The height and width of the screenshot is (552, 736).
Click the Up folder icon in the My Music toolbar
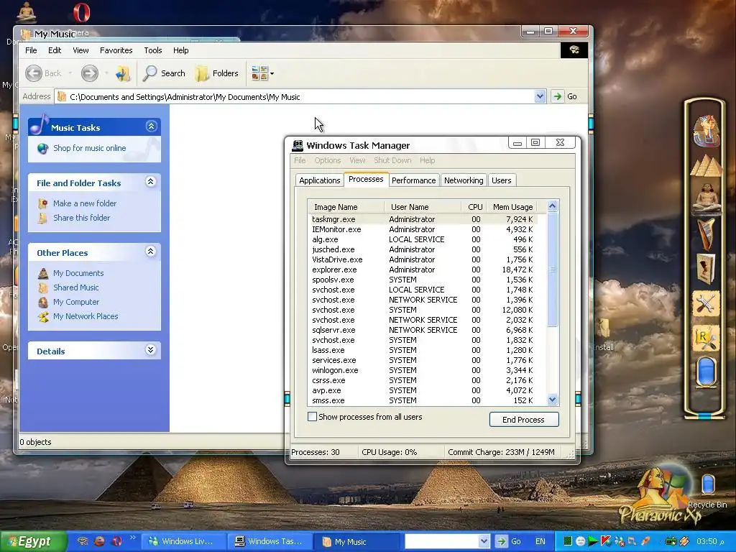(123, 73)
